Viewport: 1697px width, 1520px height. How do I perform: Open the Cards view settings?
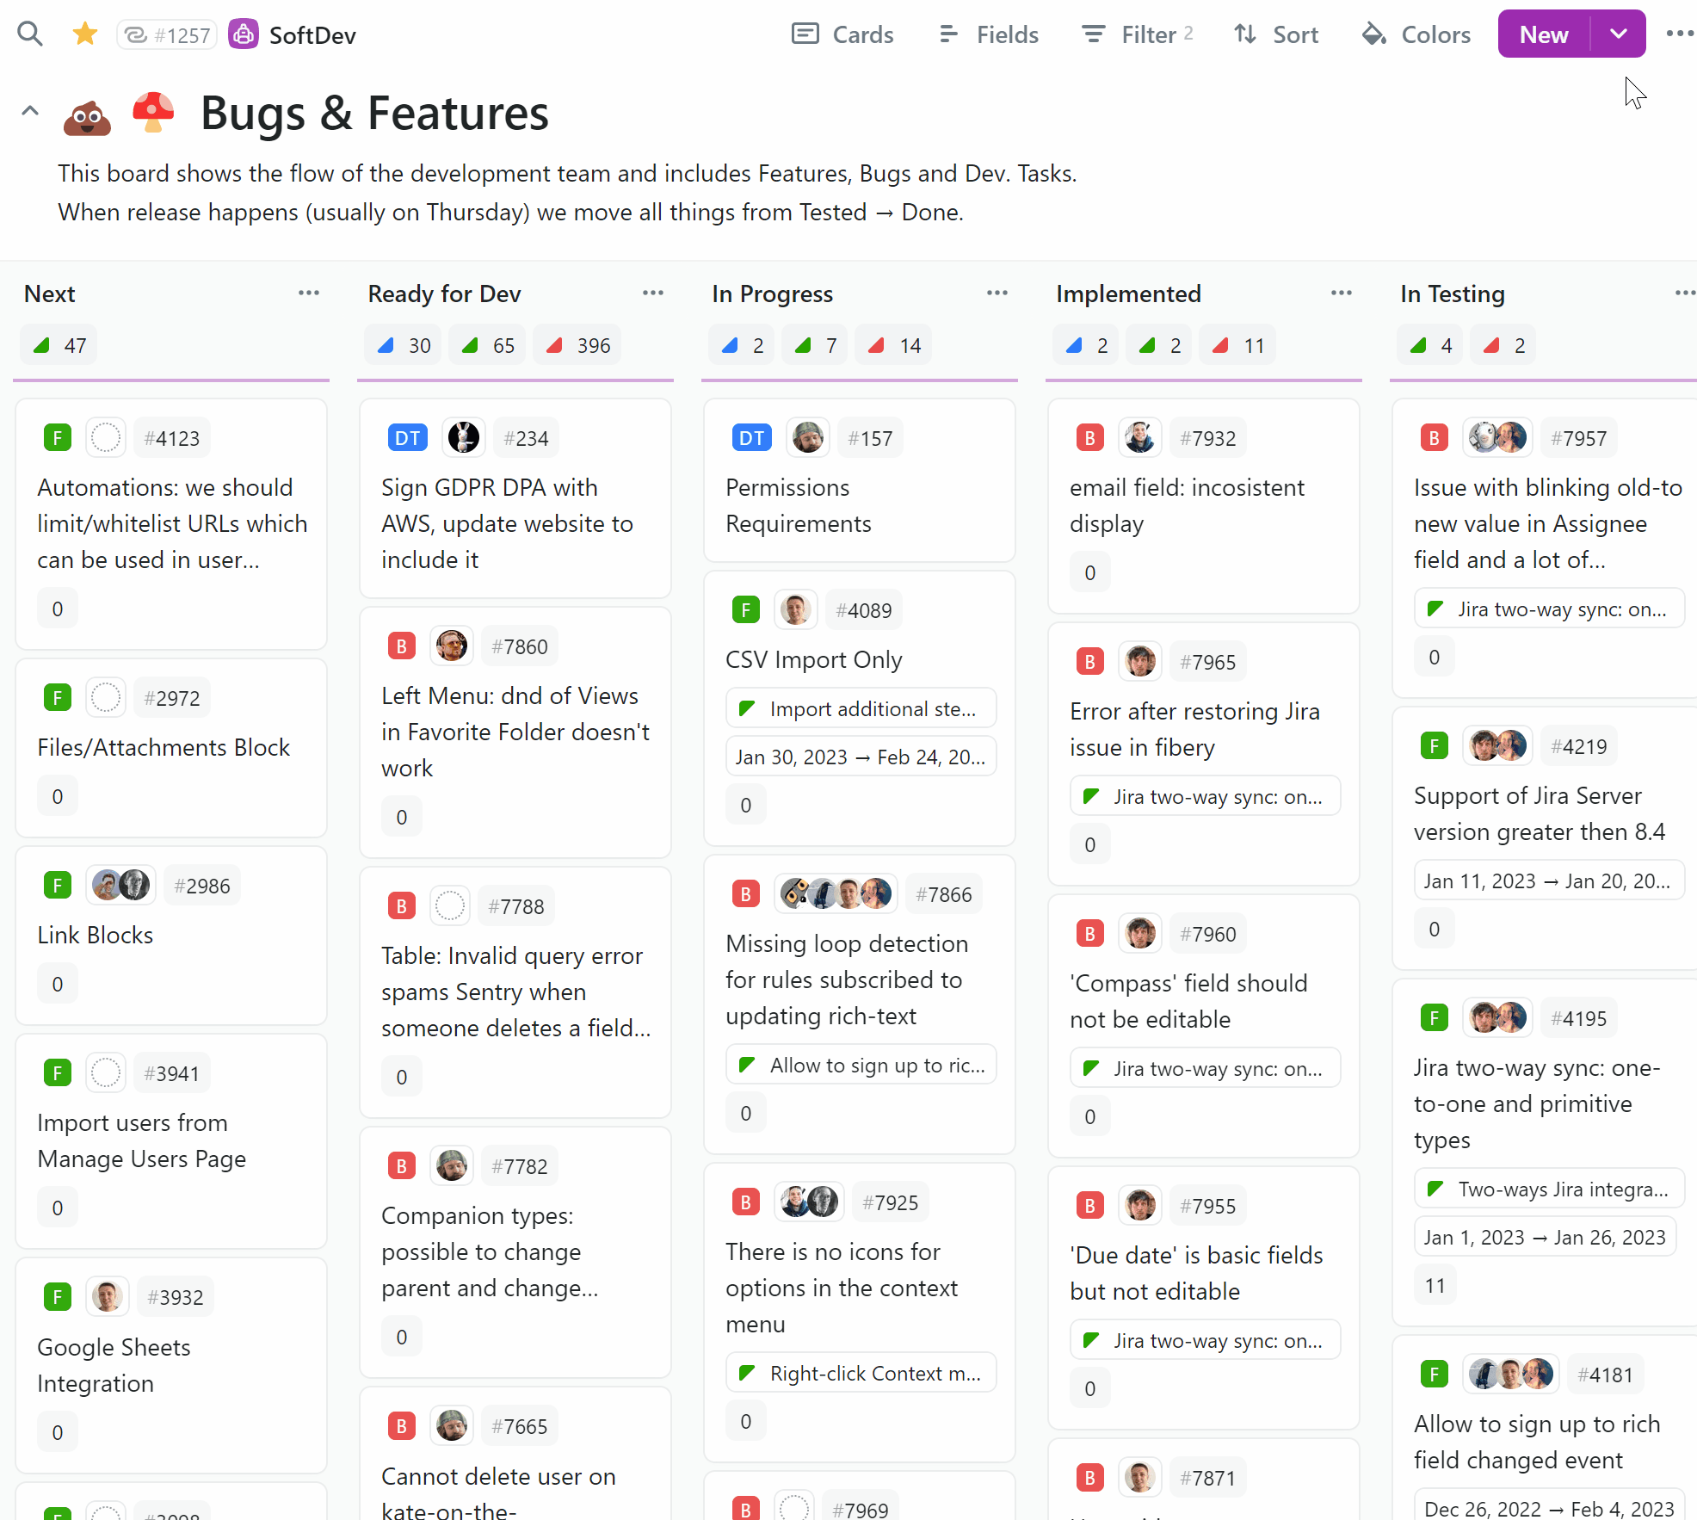(x=842, y=34)
